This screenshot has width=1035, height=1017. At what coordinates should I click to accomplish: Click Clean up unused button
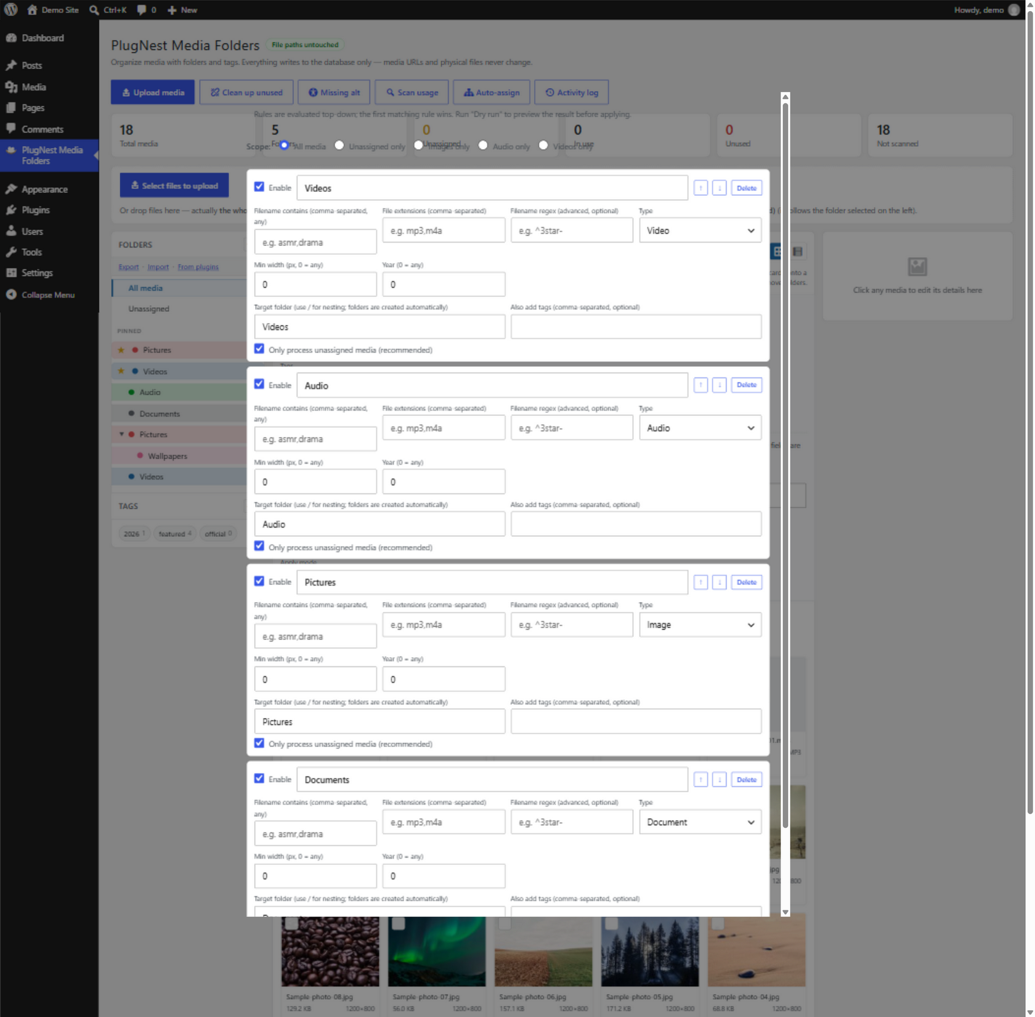pos(246,92)
